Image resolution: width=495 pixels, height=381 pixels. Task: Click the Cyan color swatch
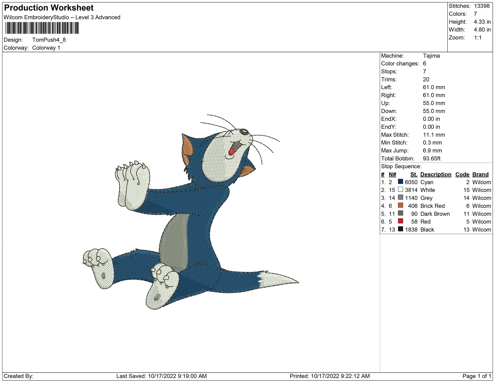(400, 182)
